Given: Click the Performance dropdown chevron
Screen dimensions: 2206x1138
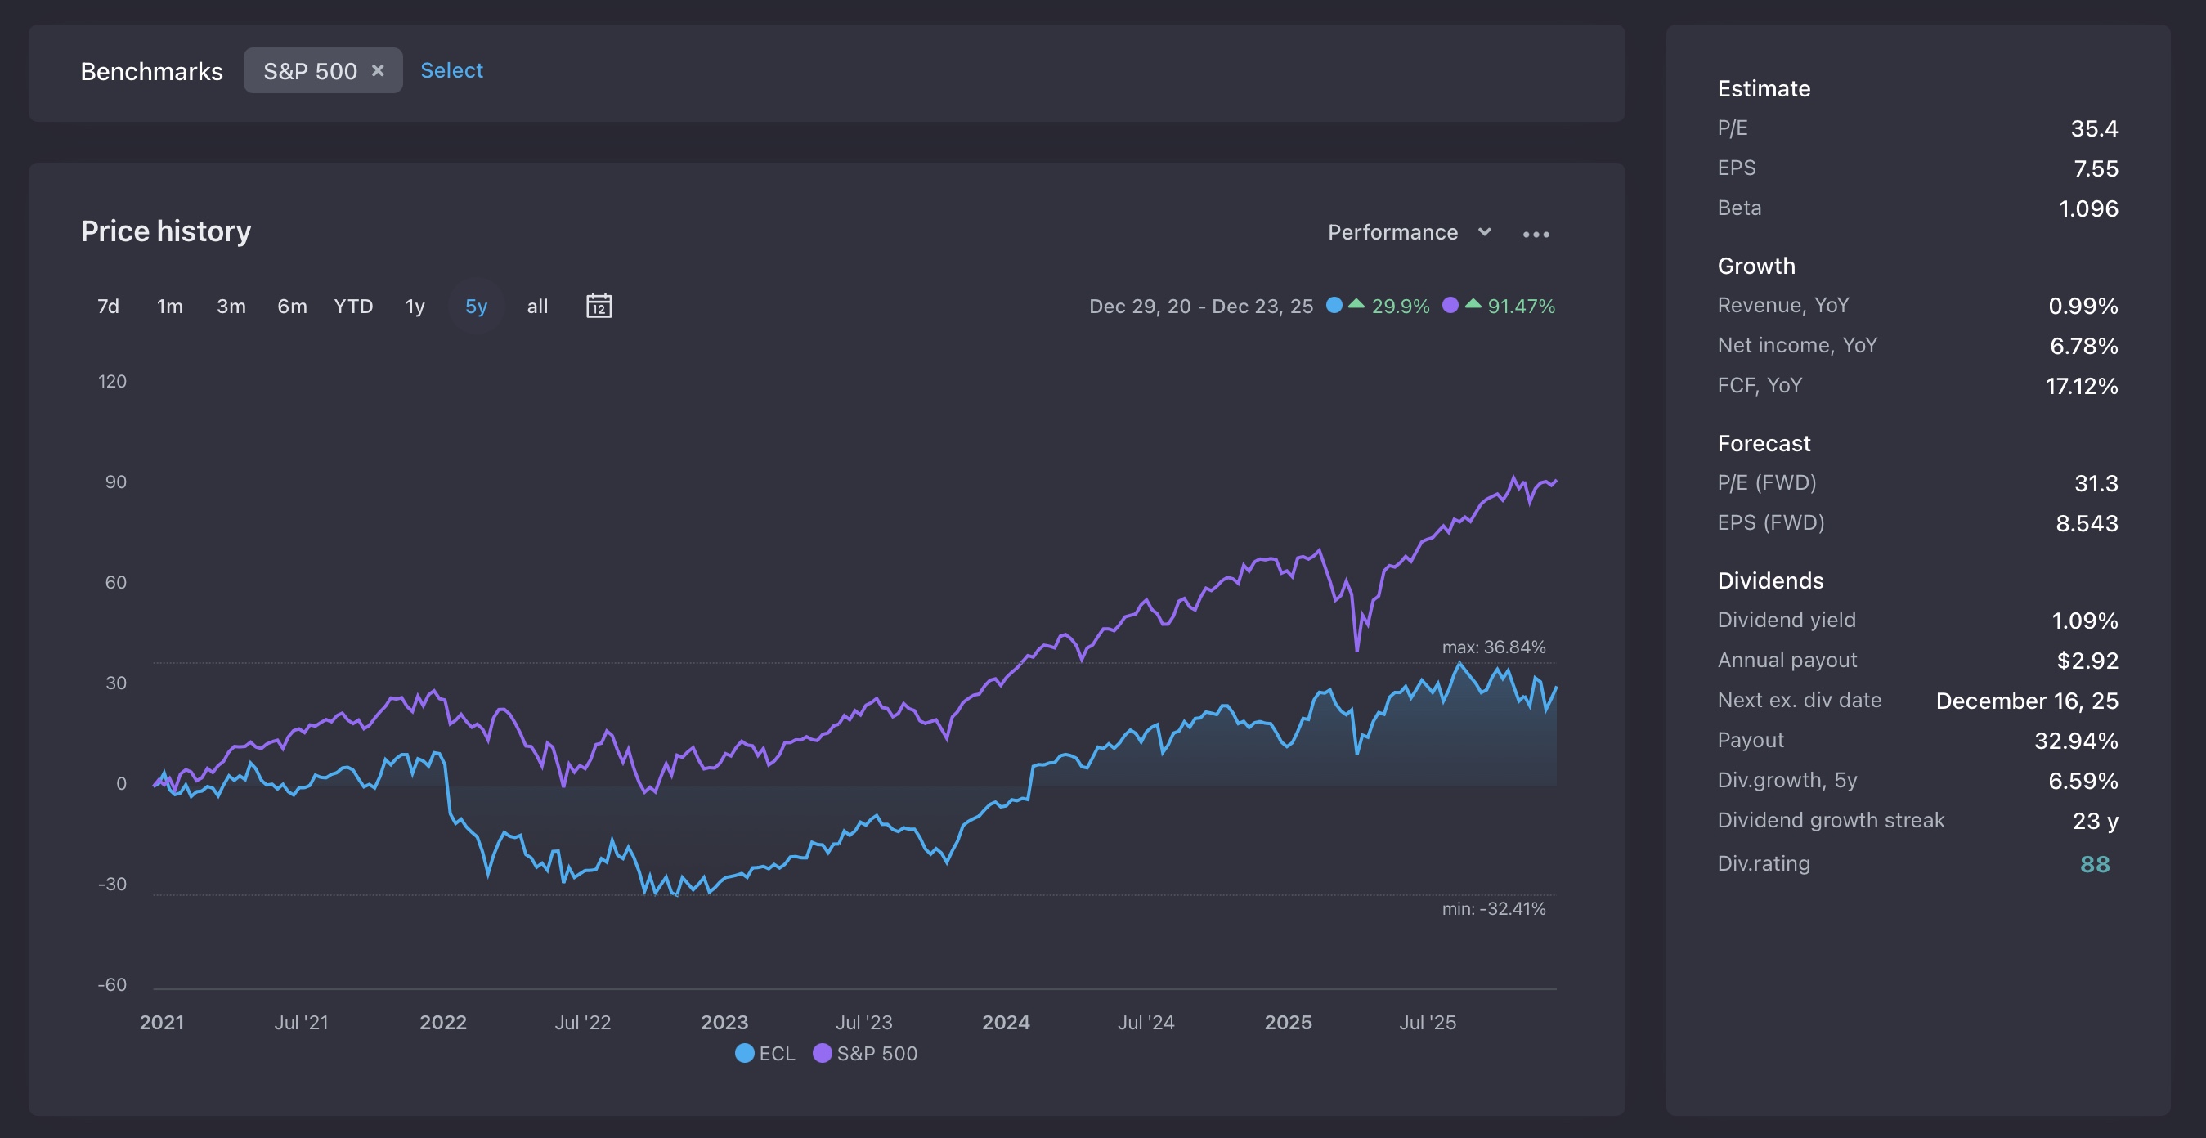Looking at the screenshot, I should coord(1485,232).
